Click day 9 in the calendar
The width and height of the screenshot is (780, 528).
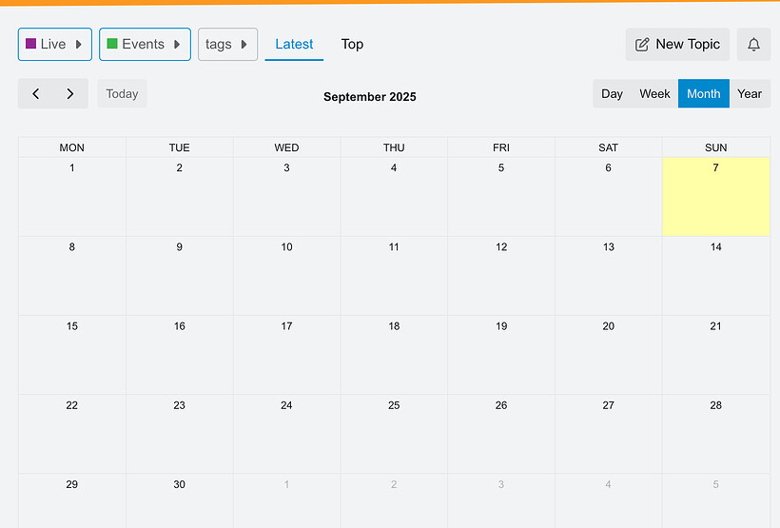[179, 276]
